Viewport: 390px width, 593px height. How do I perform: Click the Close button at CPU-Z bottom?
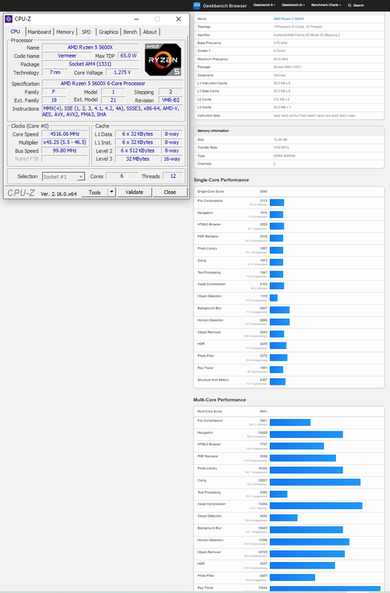170,192
